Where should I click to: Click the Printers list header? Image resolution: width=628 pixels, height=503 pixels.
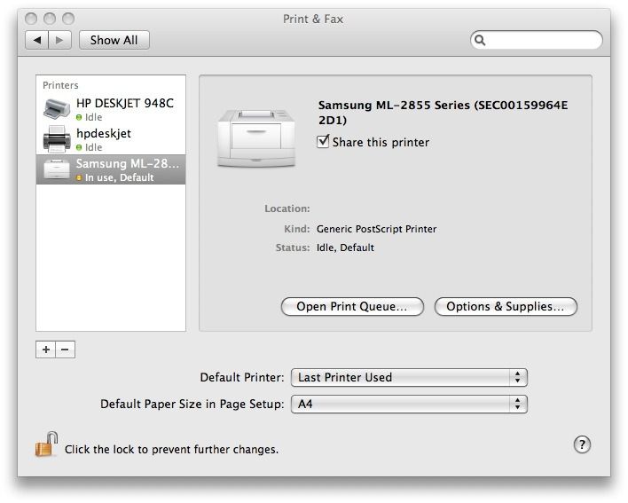coord(60,85)
